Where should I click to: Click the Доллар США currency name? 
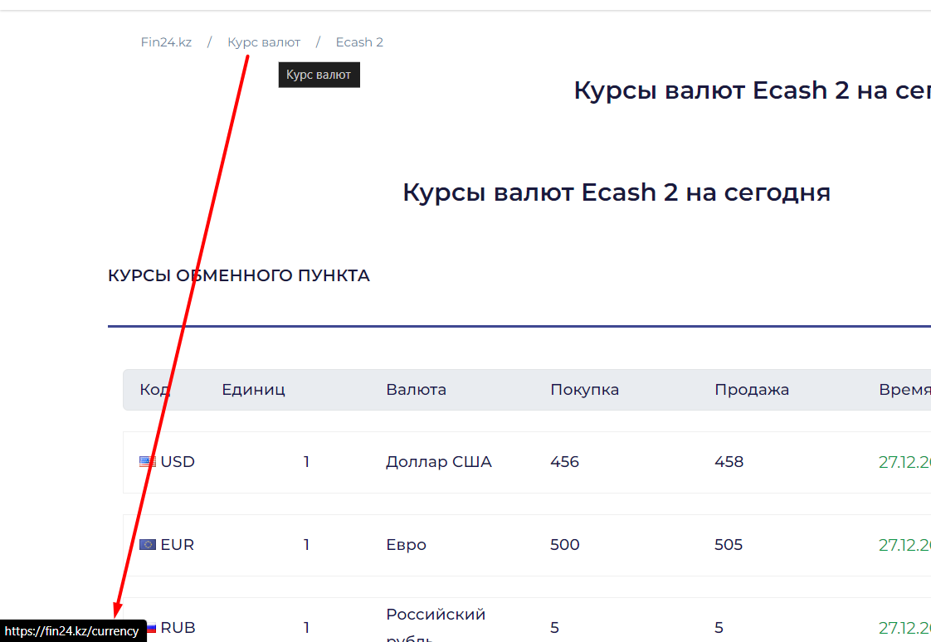point(439,462)
